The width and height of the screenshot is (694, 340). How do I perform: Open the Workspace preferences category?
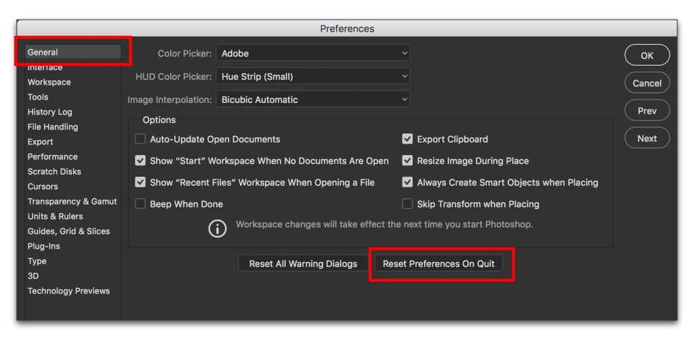click(x=49, y=82)
